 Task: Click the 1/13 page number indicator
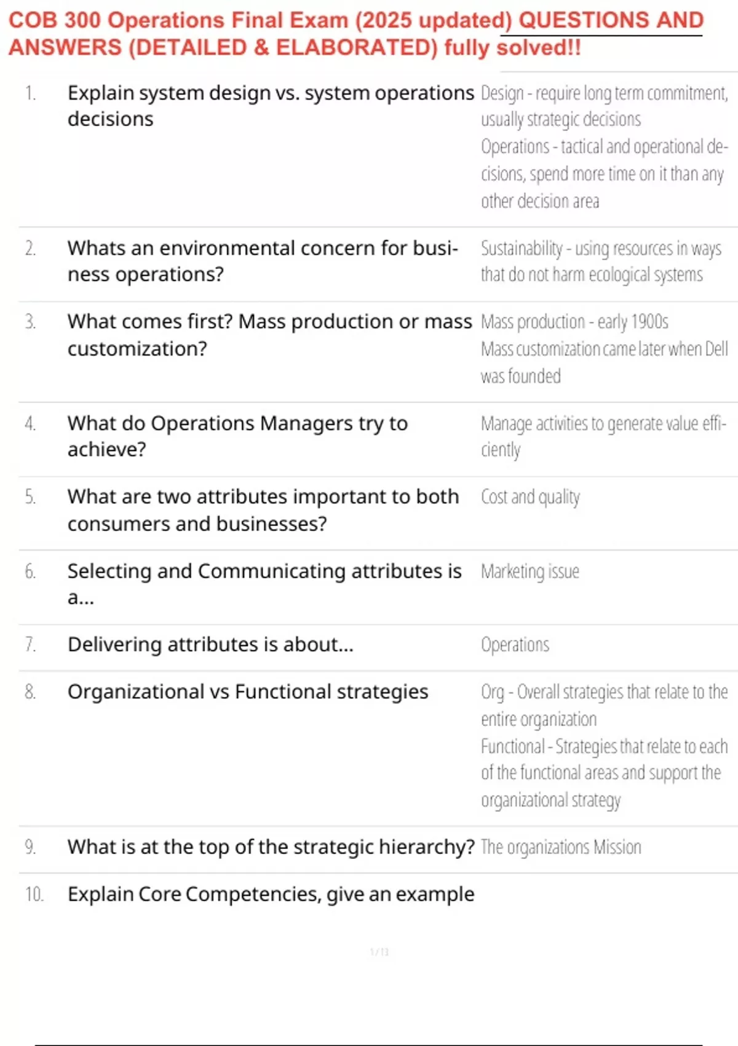pyautogui.click(x=379, y=952)
